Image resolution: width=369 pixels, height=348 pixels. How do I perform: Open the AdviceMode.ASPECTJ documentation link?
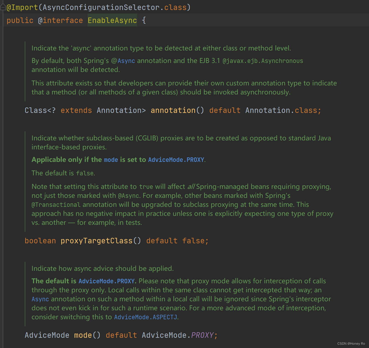[146, 317]
